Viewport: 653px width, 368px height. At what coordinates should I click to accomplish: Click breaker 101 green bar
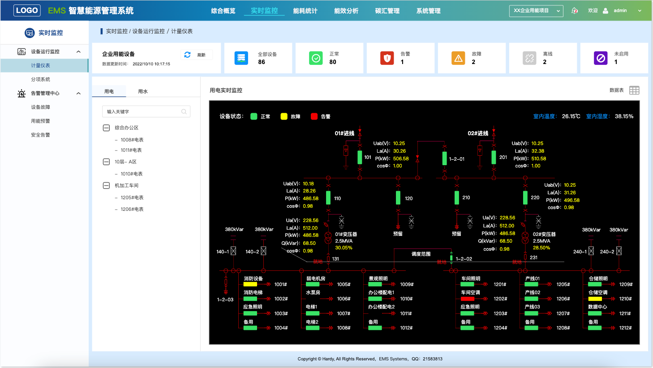(x=360, y=157)
